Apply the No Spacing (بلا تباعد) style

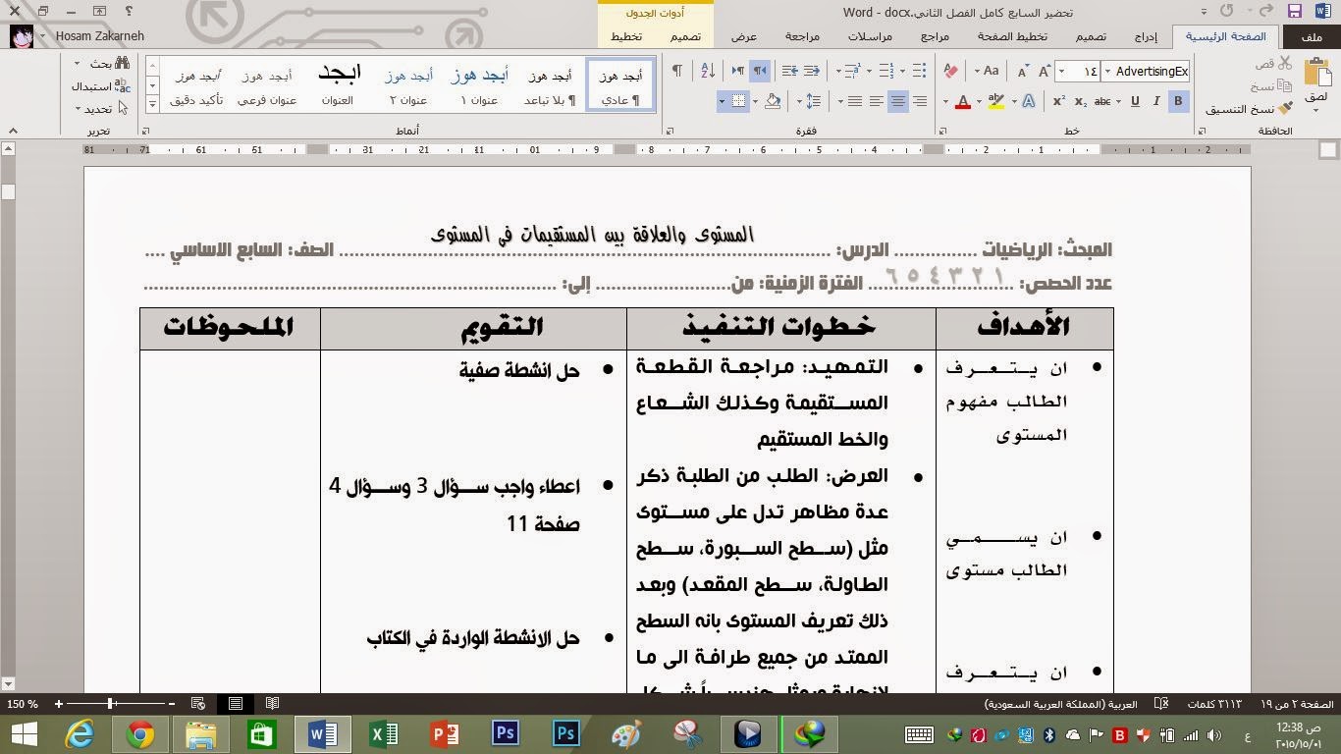coord(550,85)
